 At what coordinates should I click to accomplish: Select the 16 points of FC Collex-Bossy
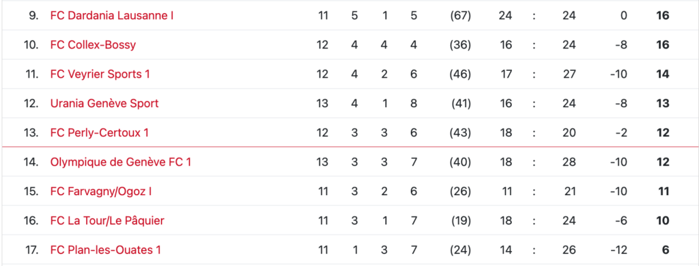[663, 45]
